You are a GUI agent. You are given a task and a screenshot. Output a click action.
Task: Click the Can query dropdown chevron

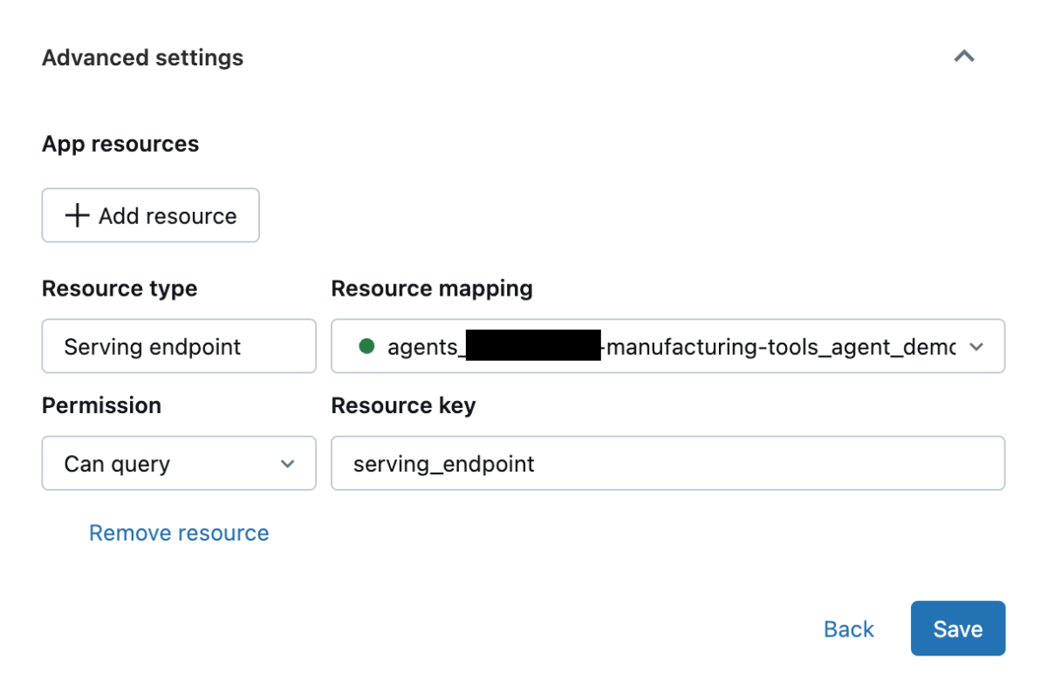pos(288,463)
